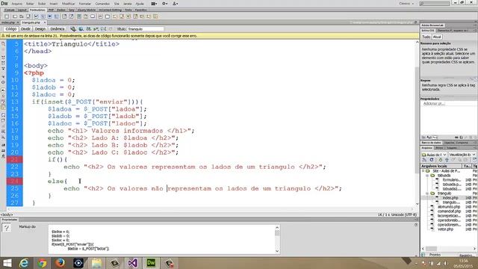Open the Aulas site dropdown
Image resolution: width=478 pixels, height=269 pixels.
coord(434,155)
